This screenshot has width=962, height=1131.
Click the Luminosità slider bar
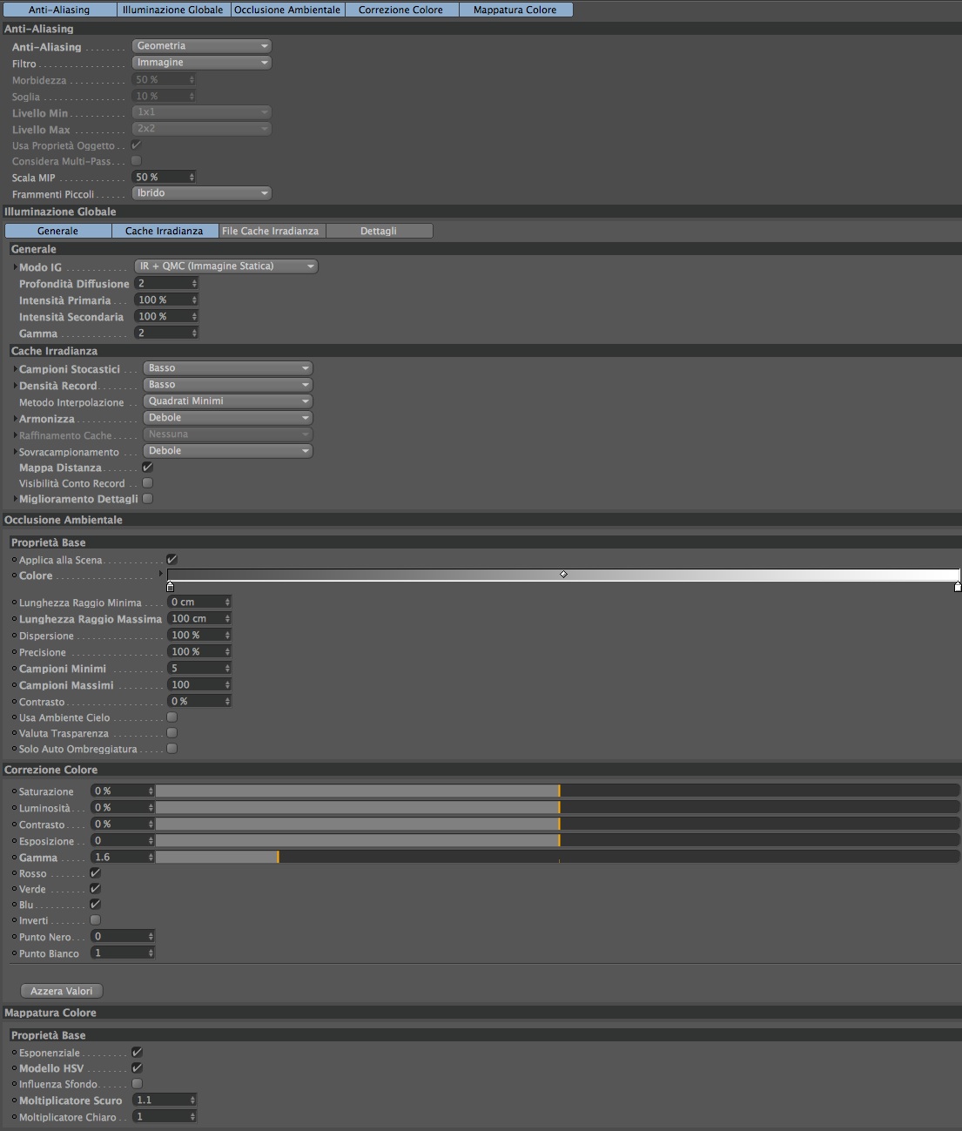(x=557, y=808)
